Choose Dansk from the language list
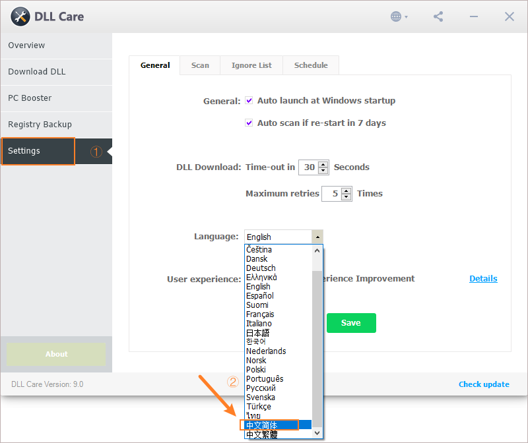 tap(278, 259)
